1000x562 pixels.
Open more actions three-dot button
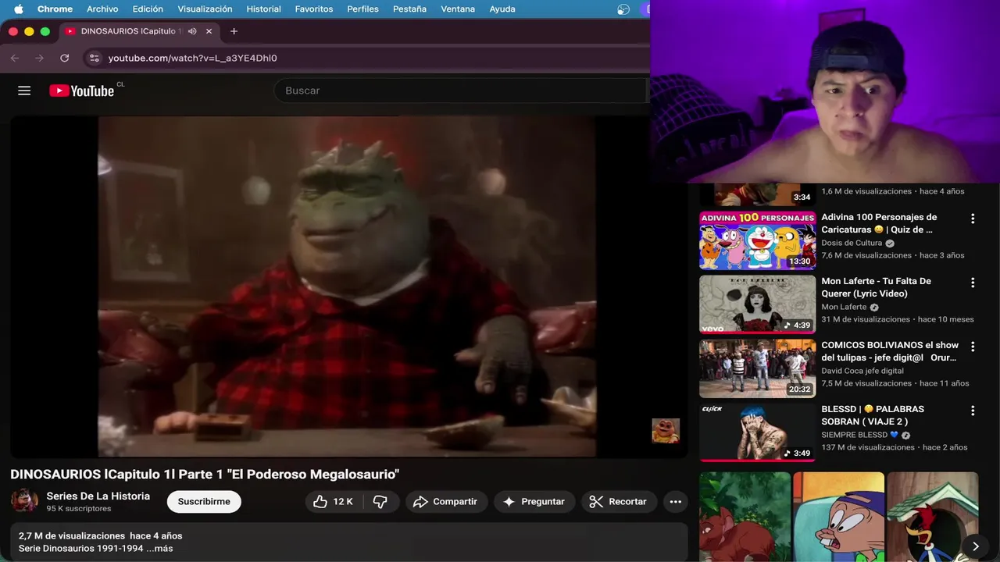(676, 501)
